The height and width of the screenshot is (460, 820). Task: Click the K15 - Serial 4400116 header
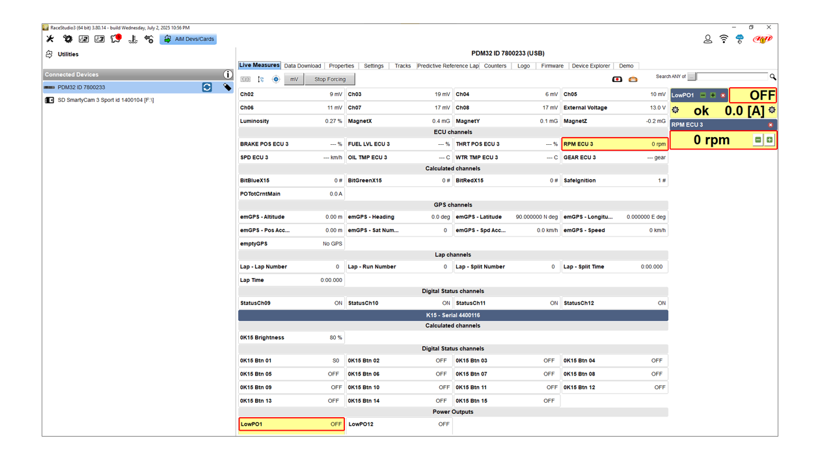(453, 315)
